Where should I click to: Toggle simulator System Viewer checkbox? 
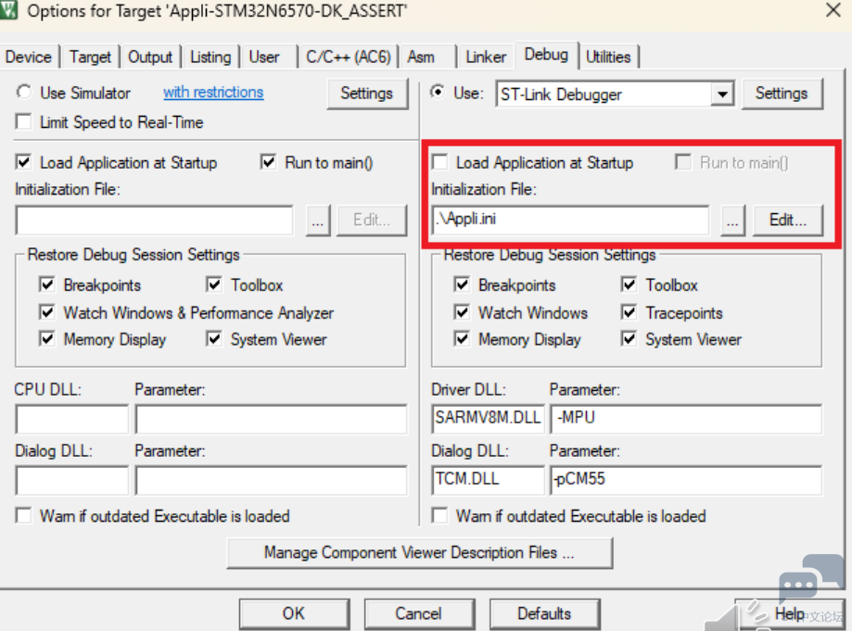pos(214,339)
